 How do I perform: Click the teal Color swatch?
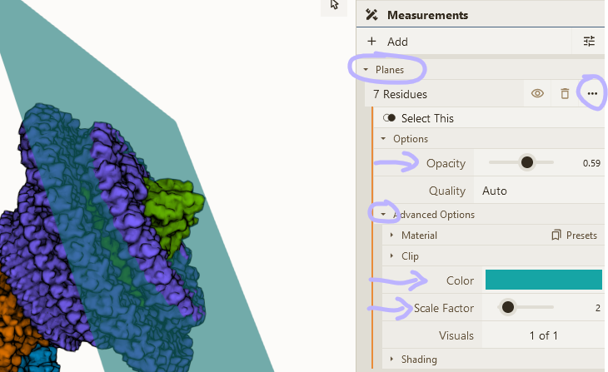543,280
